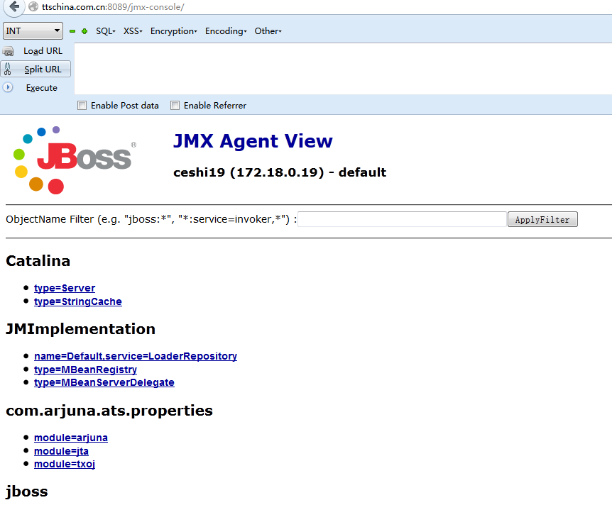Click the ceshi19 (172.18.0.19) - default text
Viewport: 612px width, 505px height.
[280, 172]
